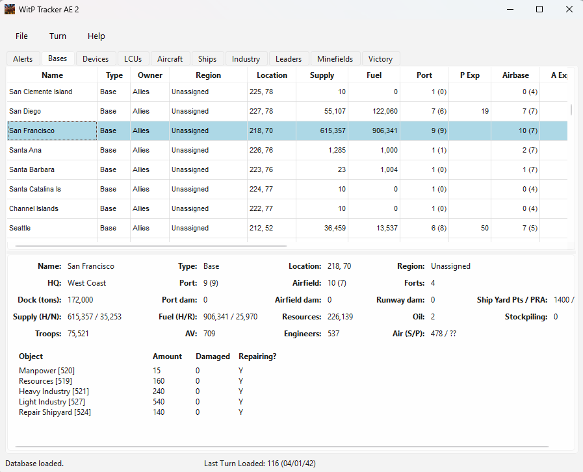Image resolution: width=583 pixels, height=472 pixels.
Task: Sort by the P Exp column header
Action: coord(470,75)
